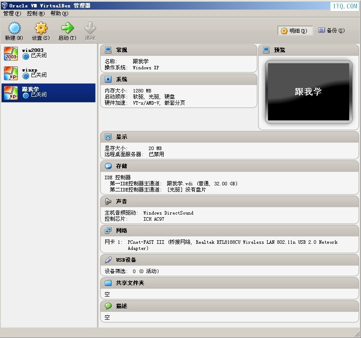Click the '0 (0 活动)' USB filter value

(146, 271)
